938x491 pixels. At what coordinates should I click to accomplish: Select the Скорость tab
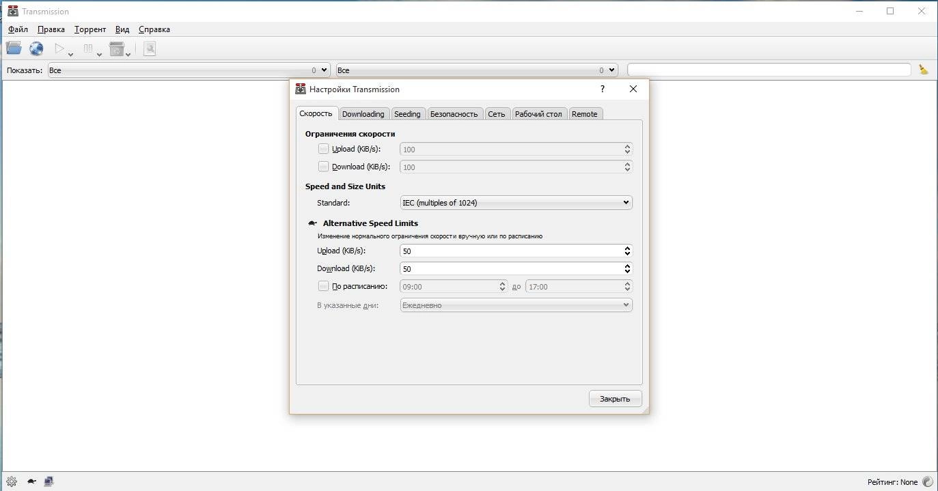click(316, 113)
